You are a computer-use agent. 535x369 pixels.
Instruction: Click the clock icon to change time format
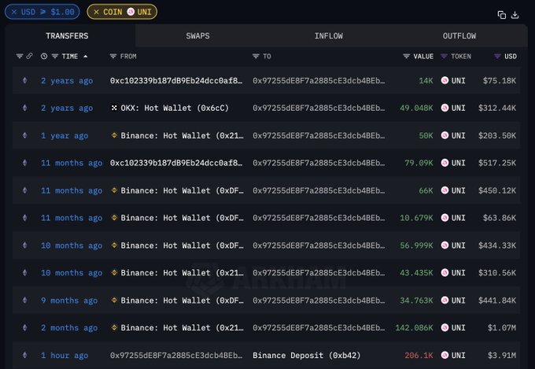tap(44, 57)
